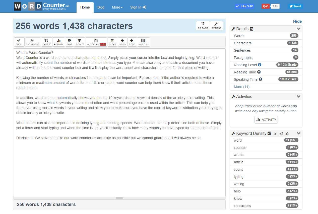The image size is (318, 214).
Task: Click the bottom word count footer
Action: click(x=46, y=204)
